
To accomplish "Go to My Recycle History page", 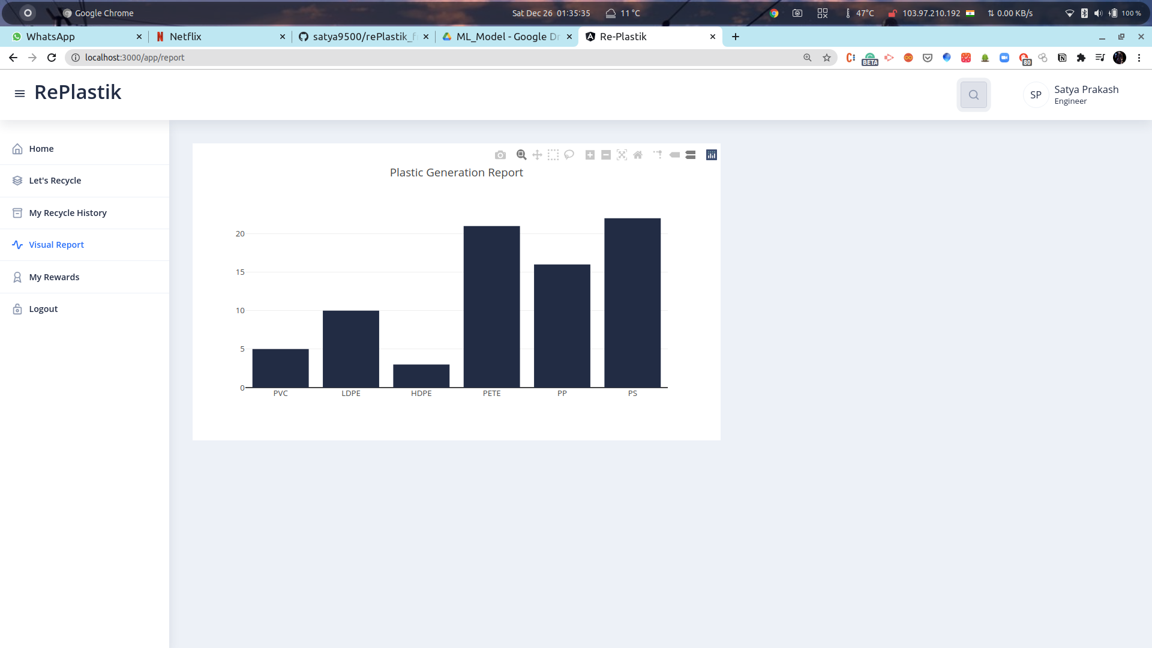I will click(x=68, y=213).
